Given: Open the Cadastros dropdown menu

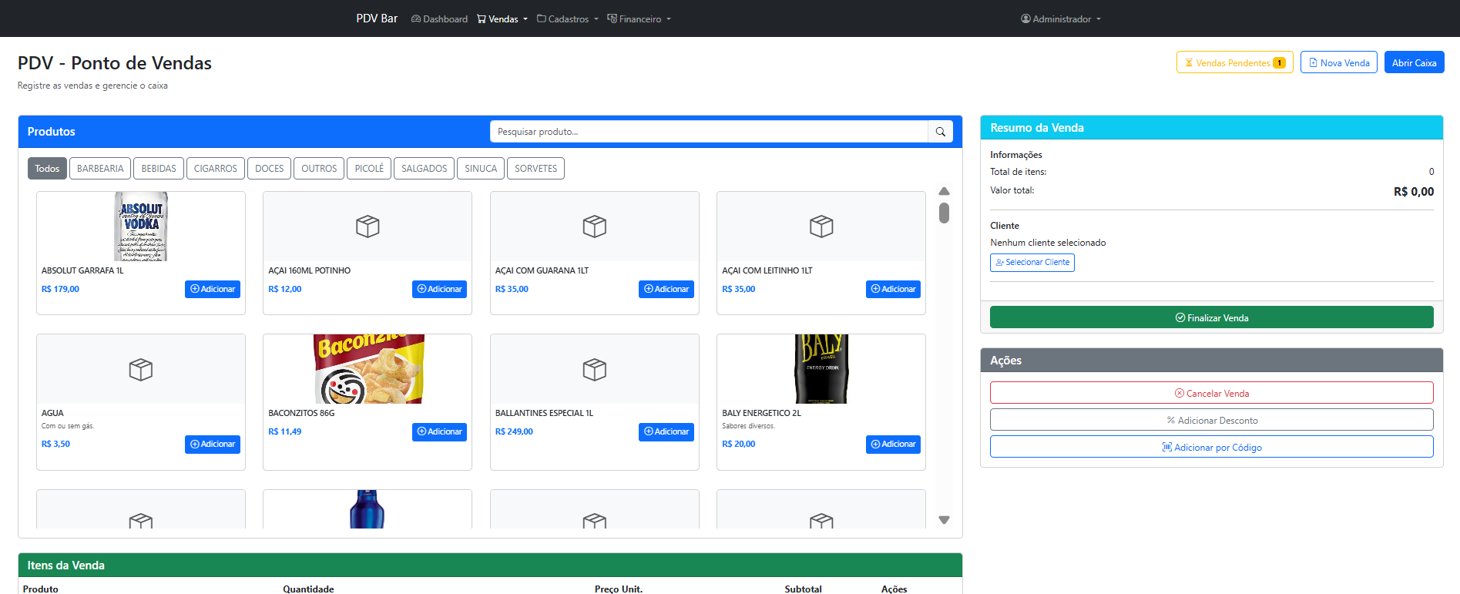Looking at the screenshot, I should tap(568, 19).
